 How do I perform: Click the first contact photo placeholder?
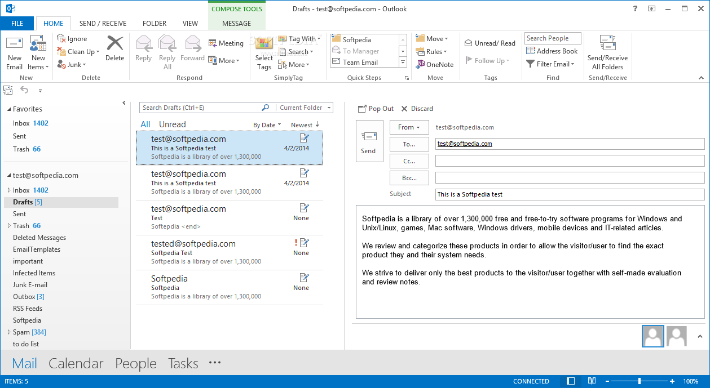(653, 336)
